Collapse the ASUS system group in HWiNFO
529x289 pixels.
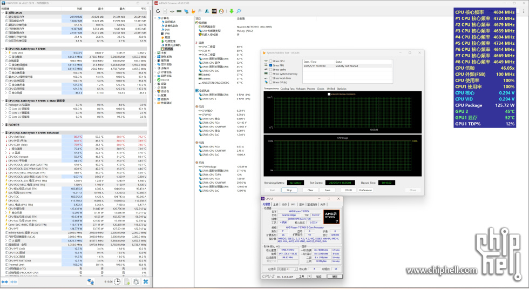pyautogui.click(x=3, y=13)
